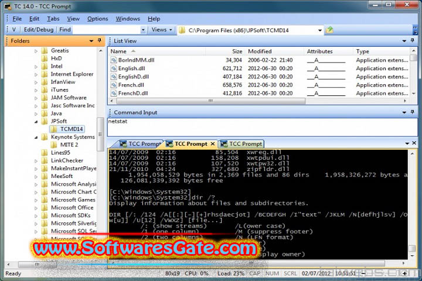
Task: Click the Edit/Debug toolbar button
Action: [x=39, y=30]
